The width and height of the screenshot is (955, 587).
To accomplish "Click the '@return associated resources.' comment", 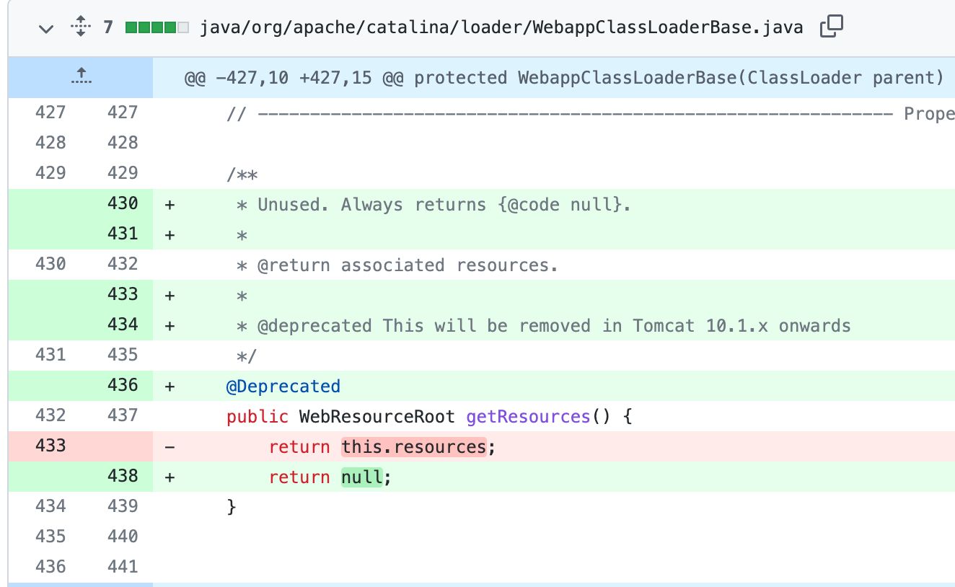I will 398,265.
